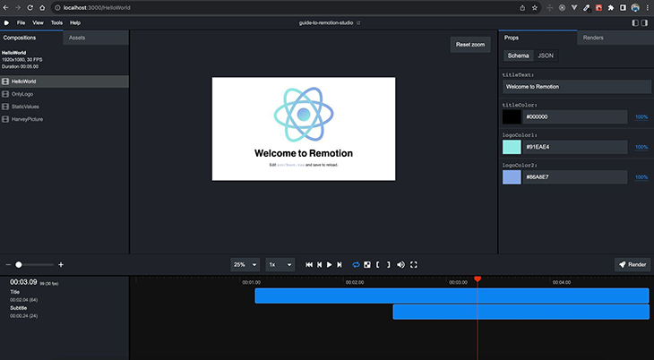
Task: Jump to the beginning of the video
Action: [x=309, y=265]
